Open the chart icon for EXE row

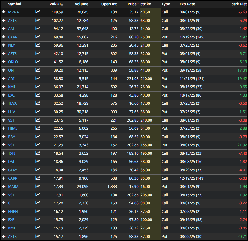pyautogui.click(x=38, y=219)
